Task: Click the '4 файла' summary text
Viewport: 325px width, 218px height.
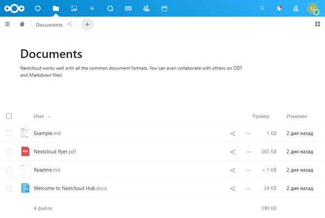Action: pos(43,208)
